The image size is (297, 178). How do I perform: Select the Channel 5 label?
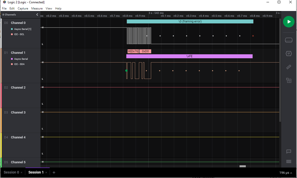pyautogui.click(x=18, y=162)
